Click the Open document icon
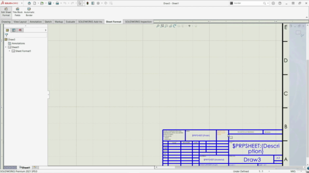The width and height of the screenshot is (309, 173). pyautogui.click(x=42, y=3)
